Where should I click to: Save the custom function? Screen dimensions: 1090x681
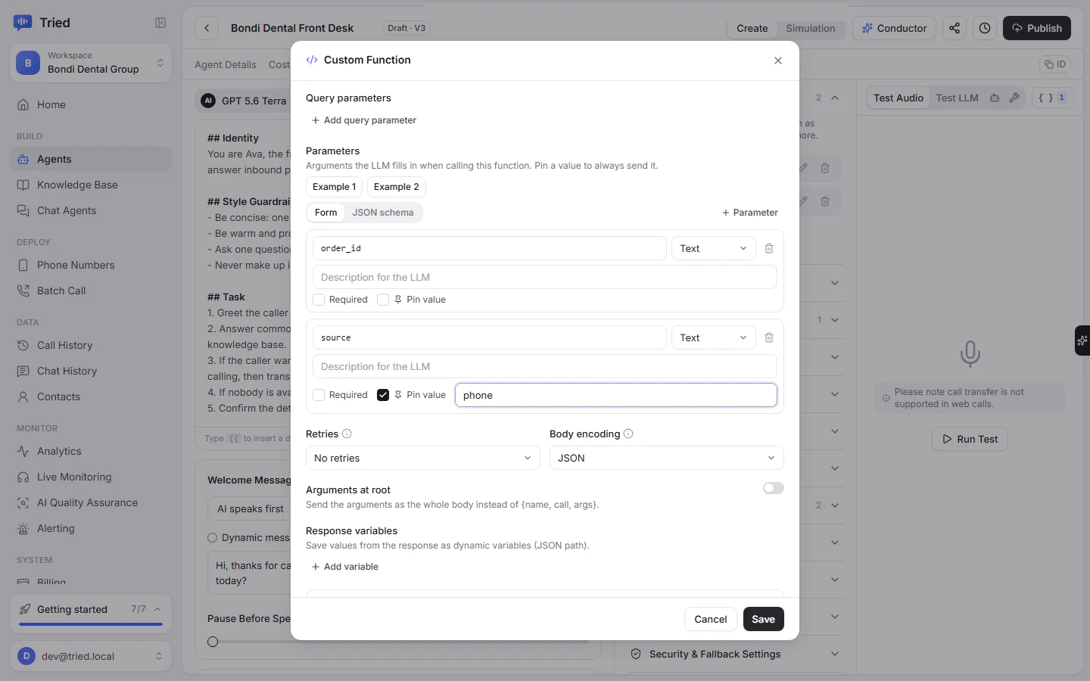763,619
